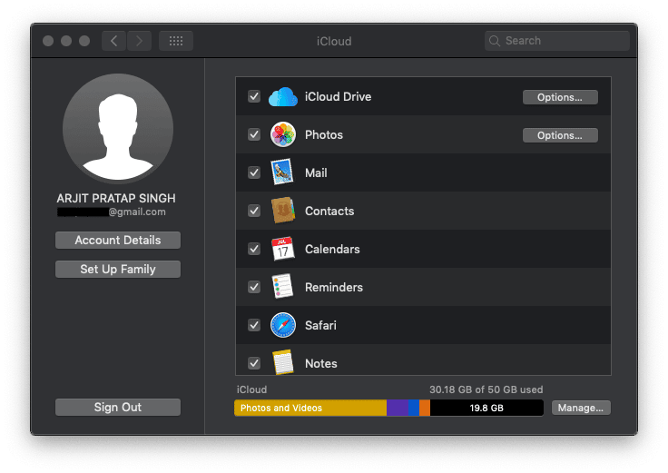Screen dimensions: 668x473
Task: Focus the Search field
Action: point(557,41)
